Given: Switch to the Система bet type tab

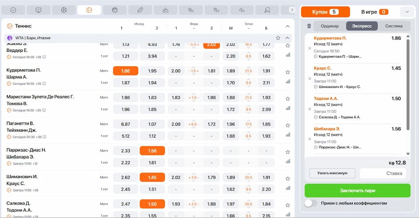Looking at the screenshot, I should point(394,26).
